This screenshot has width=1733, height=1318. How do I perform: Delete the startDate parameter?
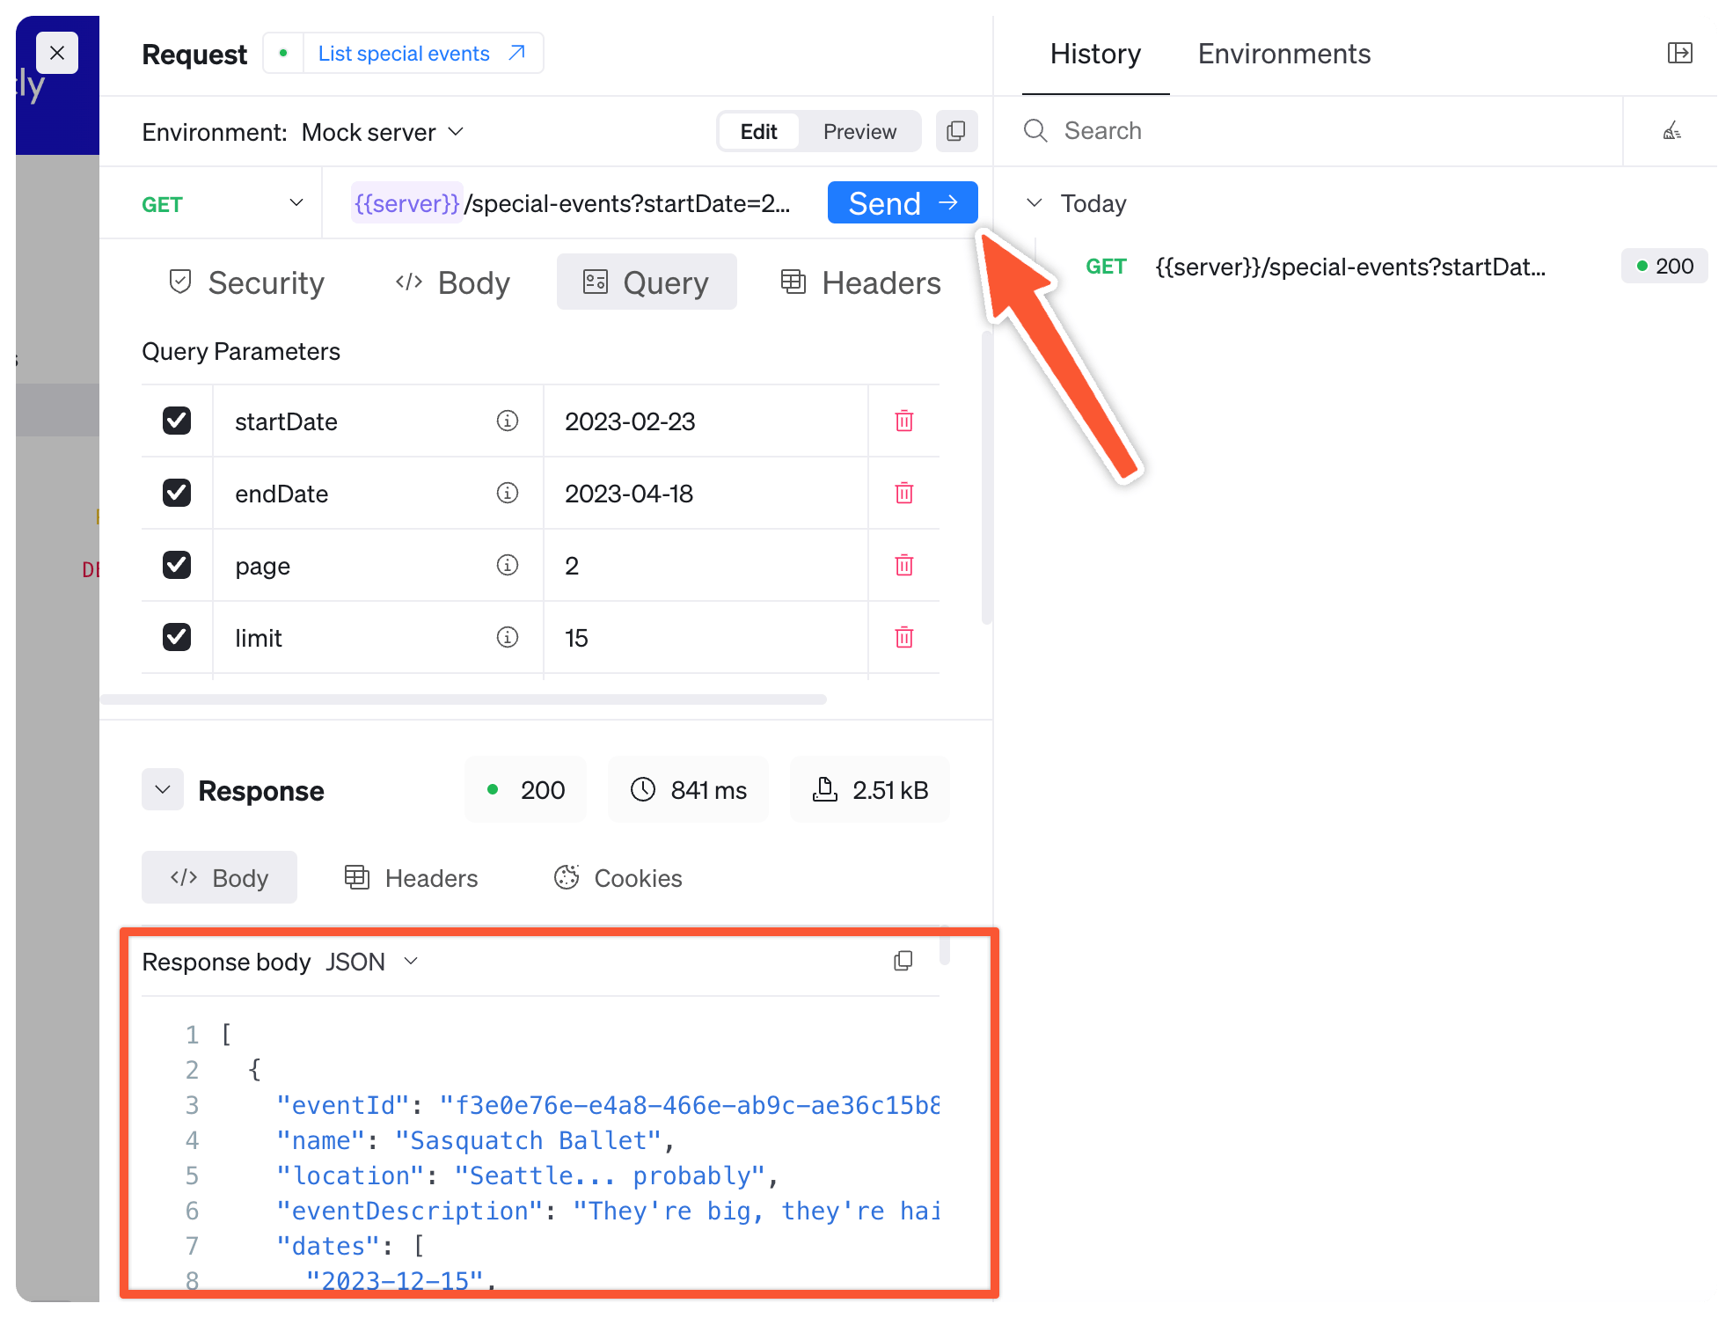pos(904,421)
